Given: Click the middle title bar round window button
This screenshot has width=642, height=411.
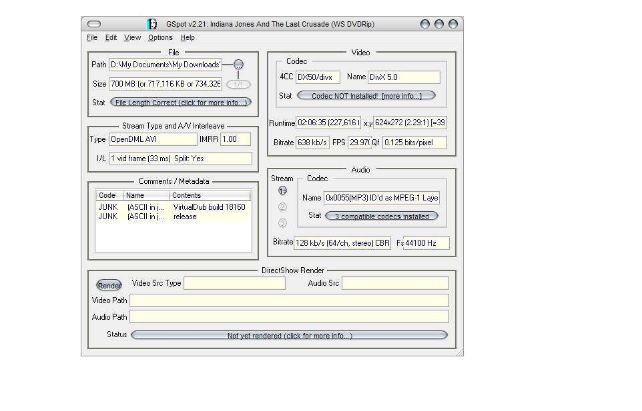Looking at the screenshot, I should click(439, 24).
